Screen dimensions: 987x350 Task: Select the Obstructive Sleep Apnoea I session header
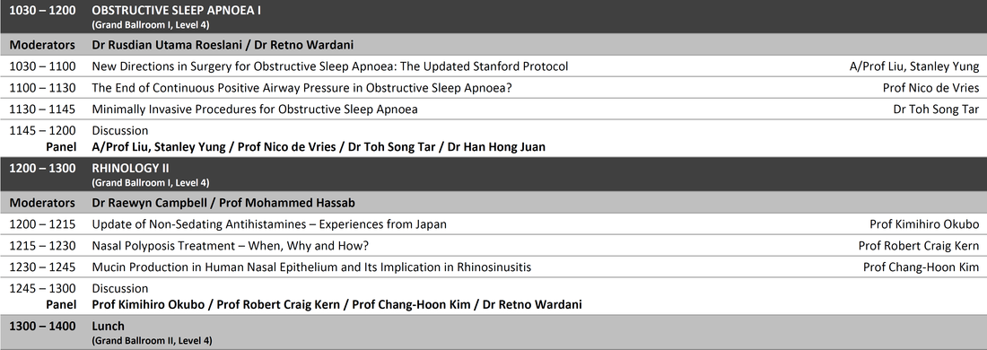point(493,17)
